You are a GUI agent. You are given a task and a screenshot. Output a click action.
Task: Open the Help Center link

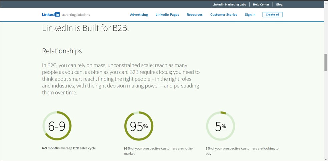coord(261,4)
